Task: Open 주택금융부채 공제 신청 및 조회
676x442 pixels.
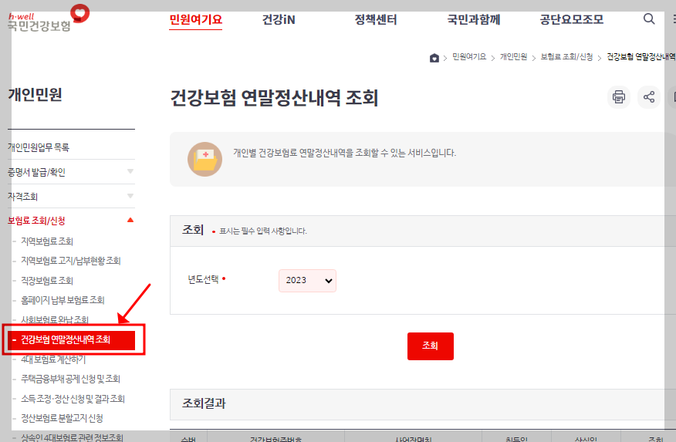Action: [71, 379]
